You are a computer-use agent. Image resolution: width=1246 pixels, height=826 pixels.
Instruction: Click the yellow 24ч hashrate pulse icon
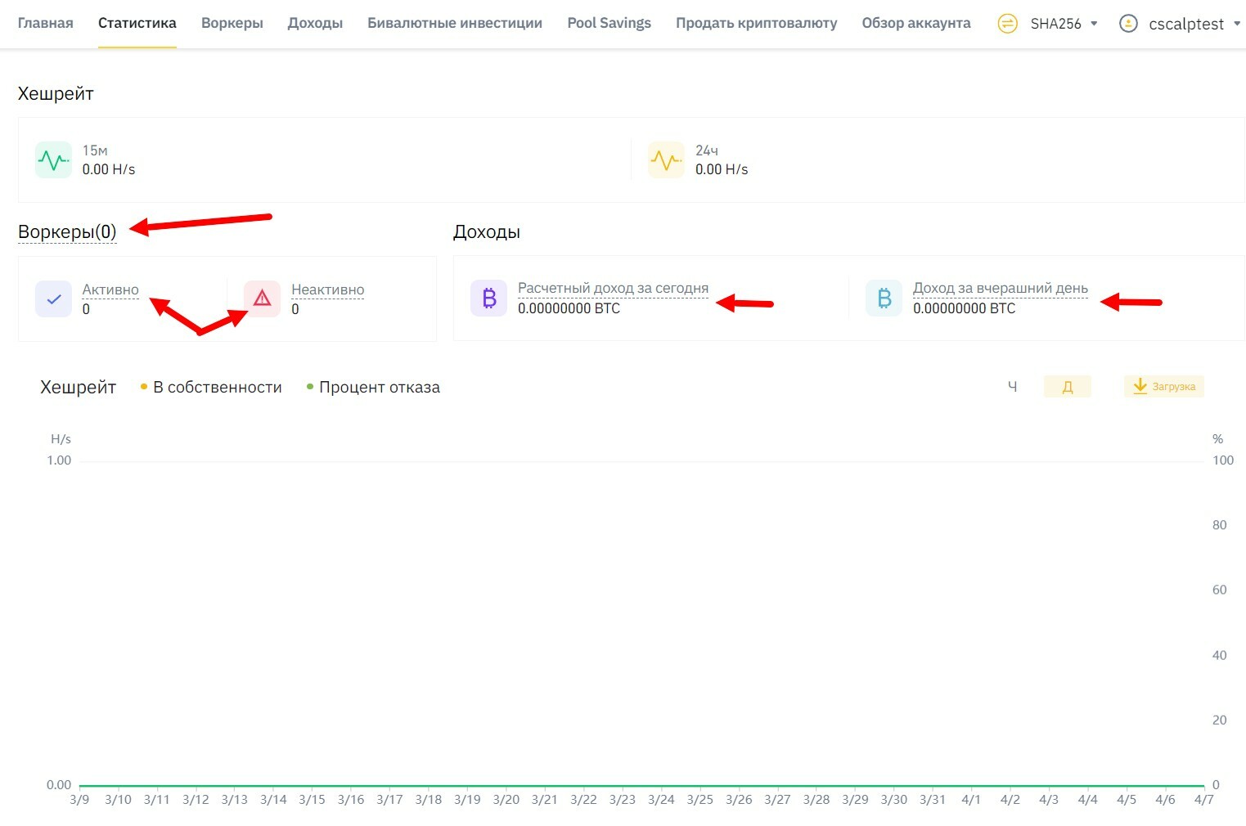(666, 159)
